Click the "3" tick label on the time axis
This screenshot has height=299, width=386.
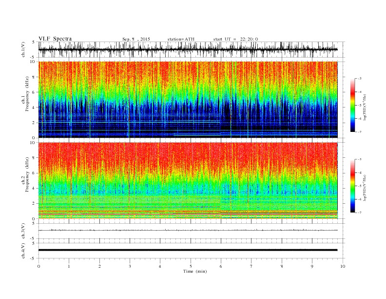click(x=130, y=266)
